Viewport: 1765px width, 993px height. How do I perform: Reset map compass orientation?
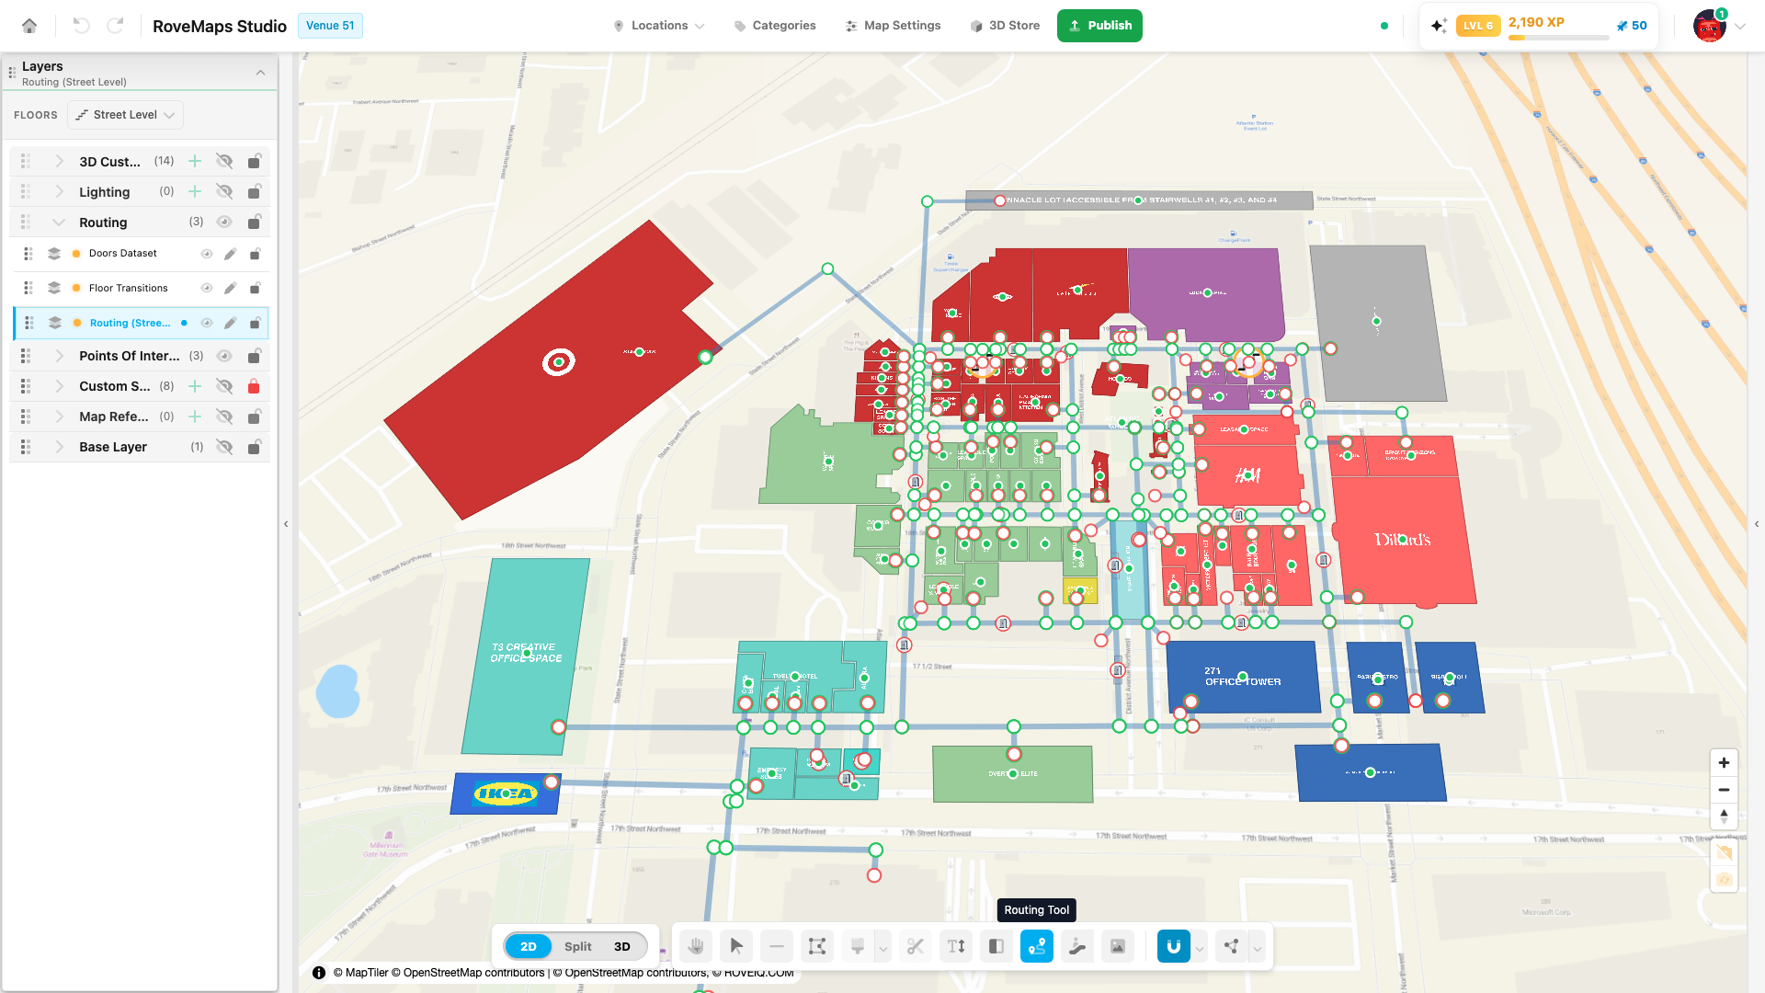(x=1724, y=816)
